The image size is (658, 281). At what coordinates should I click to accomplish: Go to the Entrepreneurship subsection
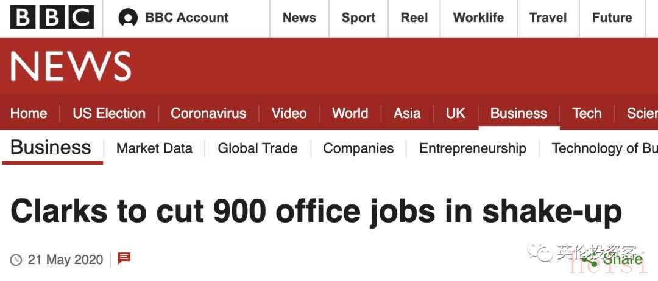(473, 148)
